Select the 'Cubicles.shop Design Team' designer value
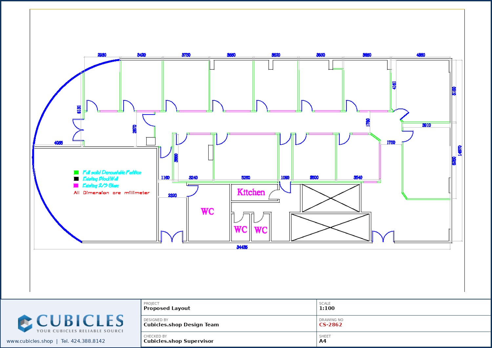This screenshot has height=348, width=492. pos(181,325)
